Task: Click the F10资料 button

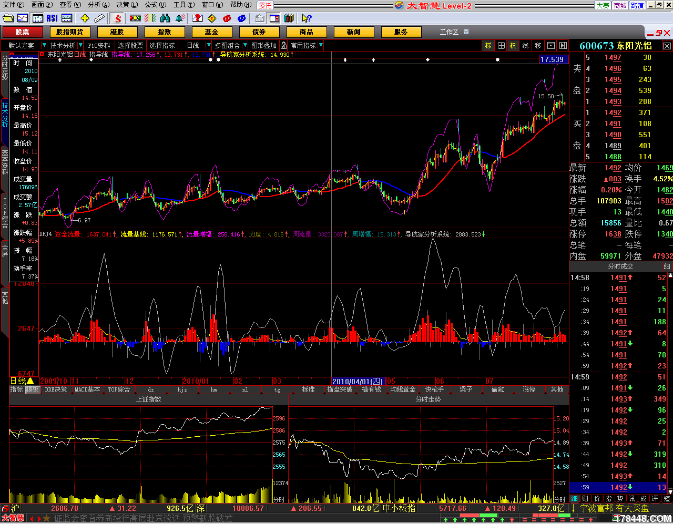Action: [x=99, y=46]
